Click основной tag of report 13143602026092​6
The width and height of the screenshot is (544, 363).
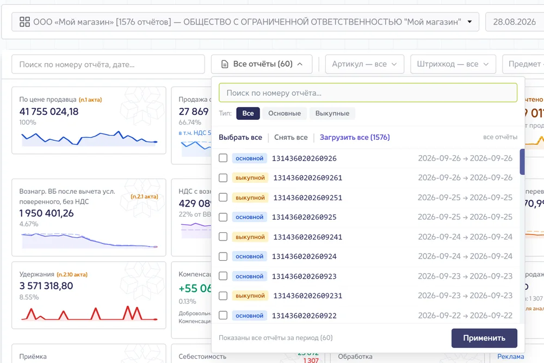tap(250, 158)
